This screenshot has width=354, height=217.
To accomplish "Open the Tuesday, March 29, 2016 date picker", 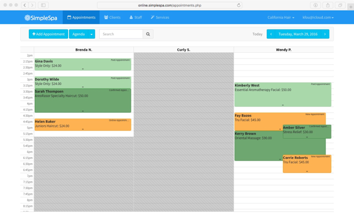I will pos(298,34).
